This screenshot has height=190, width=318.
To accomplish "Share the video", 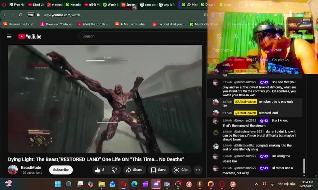I will pyautogui.click(x=134, y=170).
